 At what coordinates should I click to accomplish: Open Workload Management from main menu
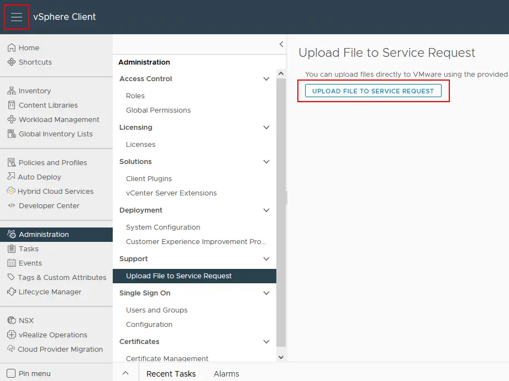tap(59, 119)
